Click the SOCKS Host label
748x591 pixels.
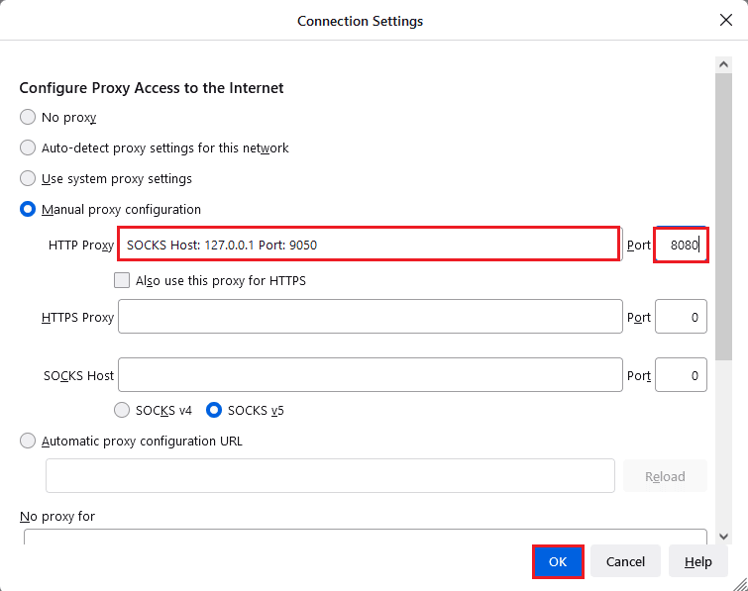78,375
